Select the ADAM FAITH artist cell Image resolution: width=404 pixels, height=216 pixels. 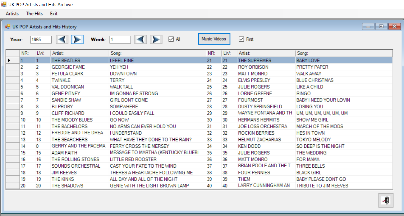[80, 153]
